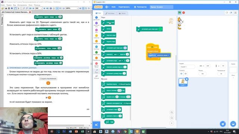239x134 pixels.
Task: Open Chrome from the Windows taskbar
Action: [125, 131]
